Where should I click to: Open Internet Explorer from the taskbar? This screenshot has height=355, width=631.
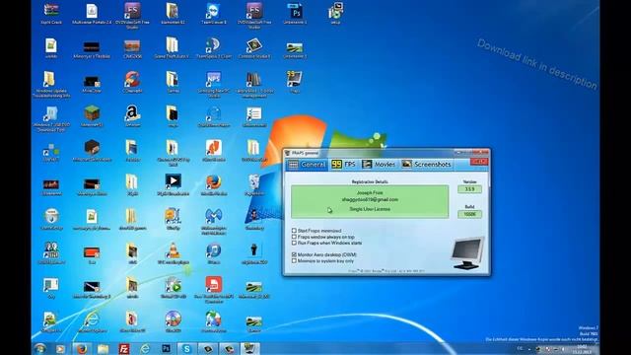point(145,348)
